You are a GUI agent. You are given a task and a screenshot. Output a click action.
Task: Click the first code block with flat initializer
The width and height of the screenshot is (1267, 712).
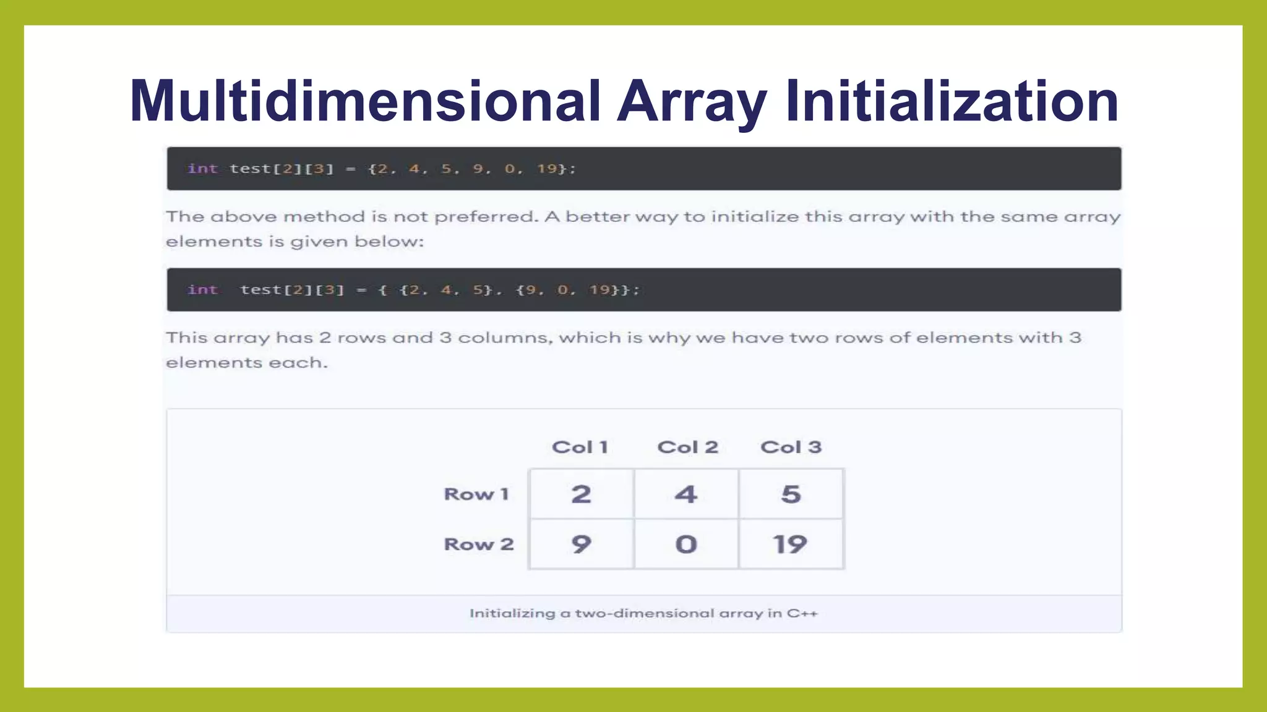pos(644,169)
